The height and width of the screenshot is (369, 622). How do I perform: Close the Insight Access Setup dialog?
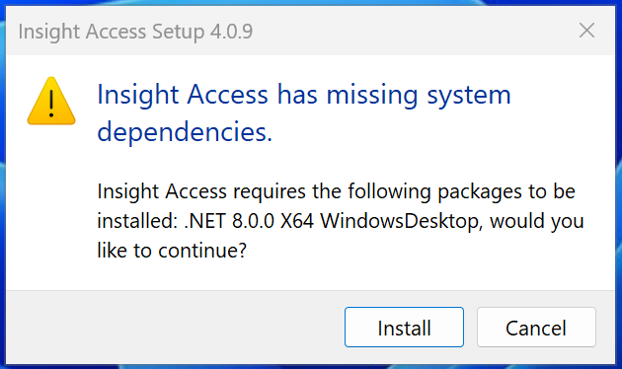586,31
